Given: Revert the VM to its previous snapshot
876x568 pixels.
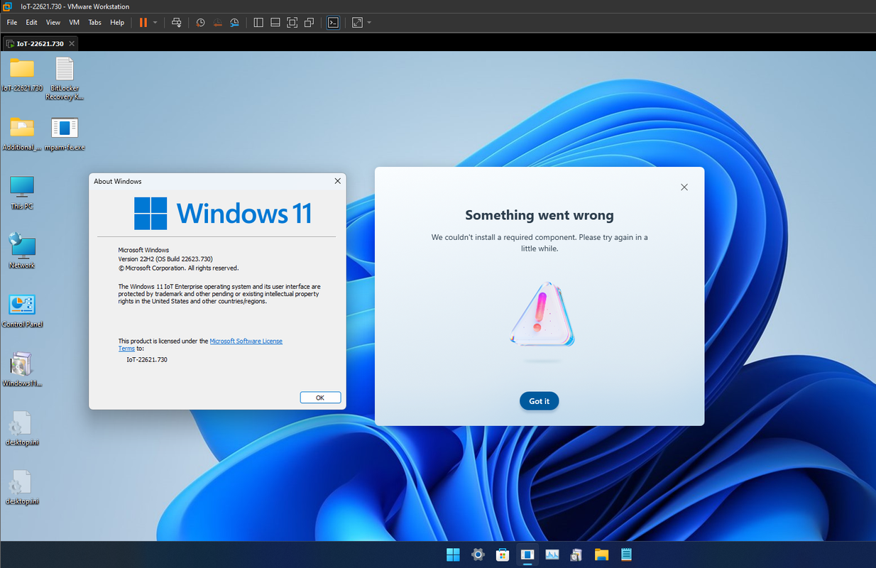Looking at the screenshot, I should click(x=217, y=23).
